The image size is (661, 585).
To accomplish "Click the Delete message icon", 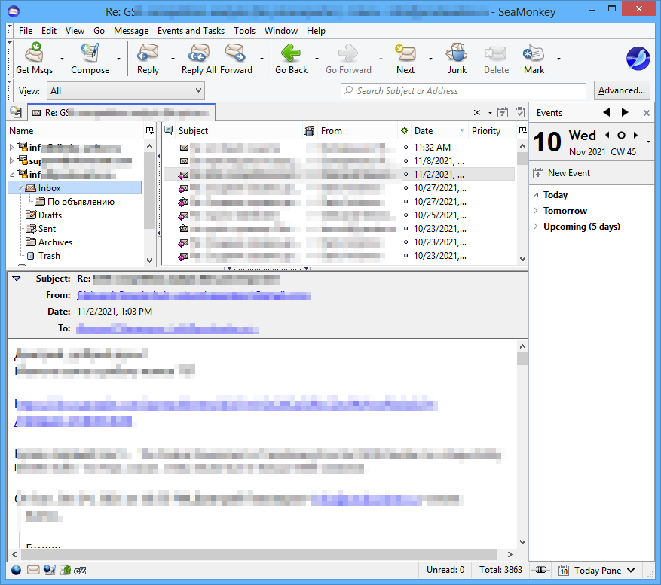I will click(496, 58).
